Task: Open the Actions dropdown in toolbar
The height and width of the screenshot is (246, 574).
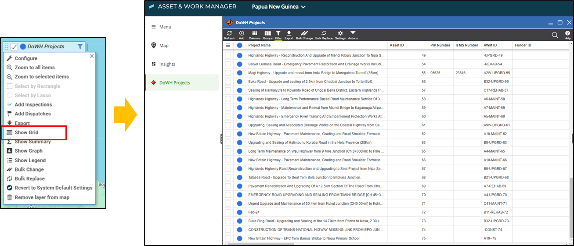Action: pos(353,35)
